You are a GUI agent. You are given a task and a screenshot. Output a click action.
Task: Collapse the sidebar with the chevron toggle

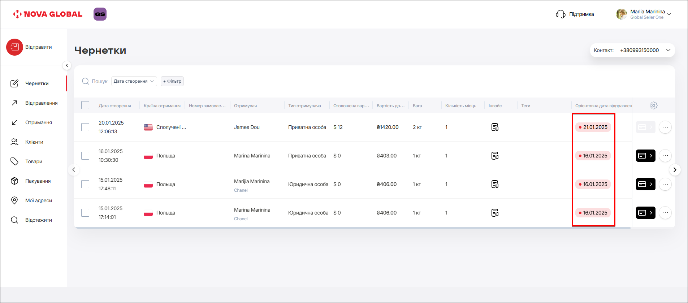pyautogui.click(x=67, y=65)
